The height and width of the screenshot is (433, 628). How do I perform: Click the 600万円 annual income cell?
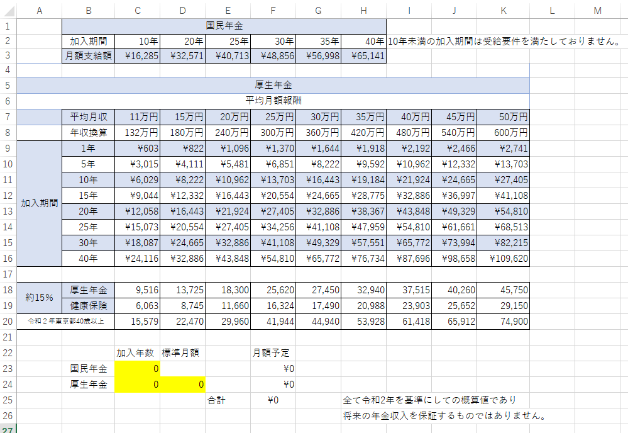point(503,133)
